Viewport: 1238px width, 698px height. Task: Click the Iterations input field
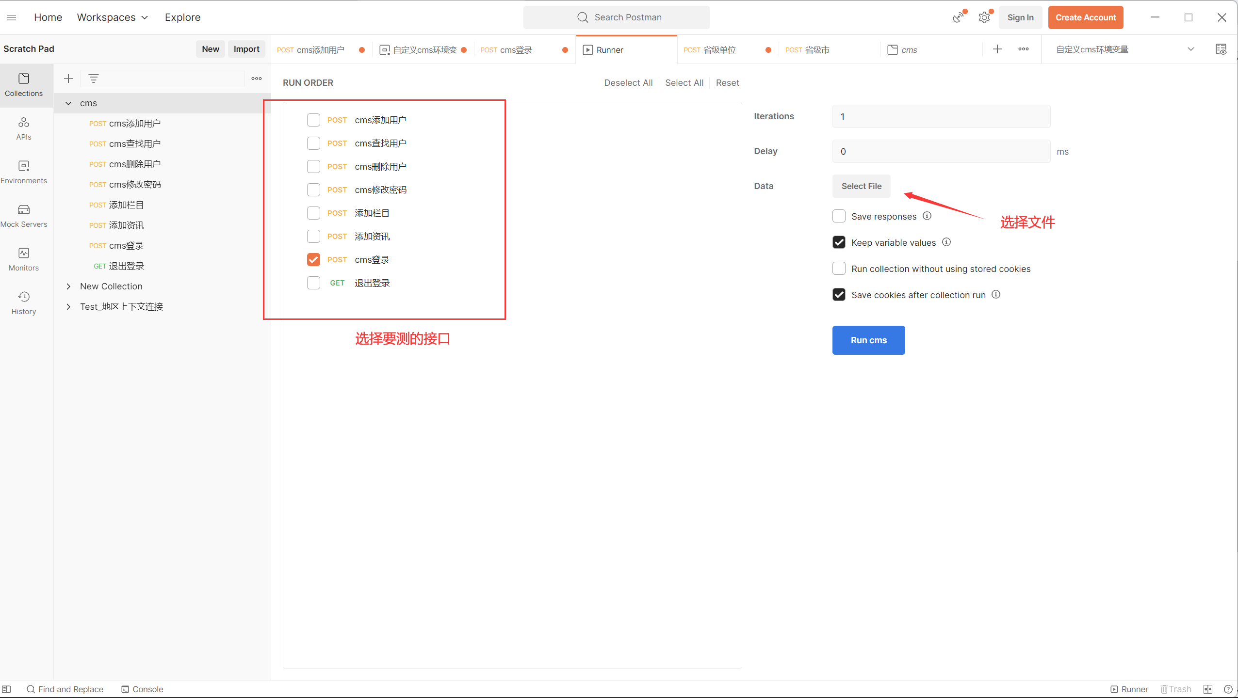941,116
